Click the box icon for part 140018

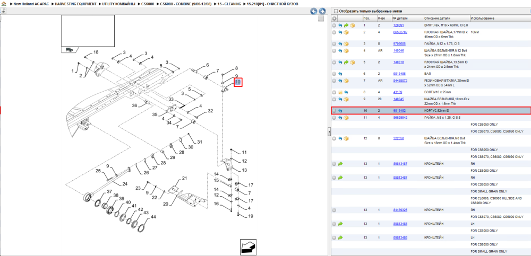tap(352, 63)
